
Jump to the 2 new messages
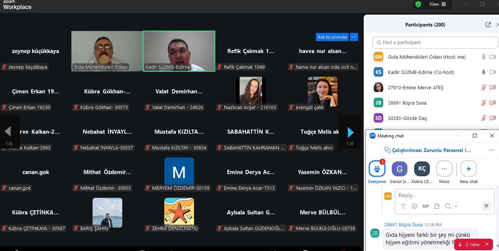click(x=469, y=244)
